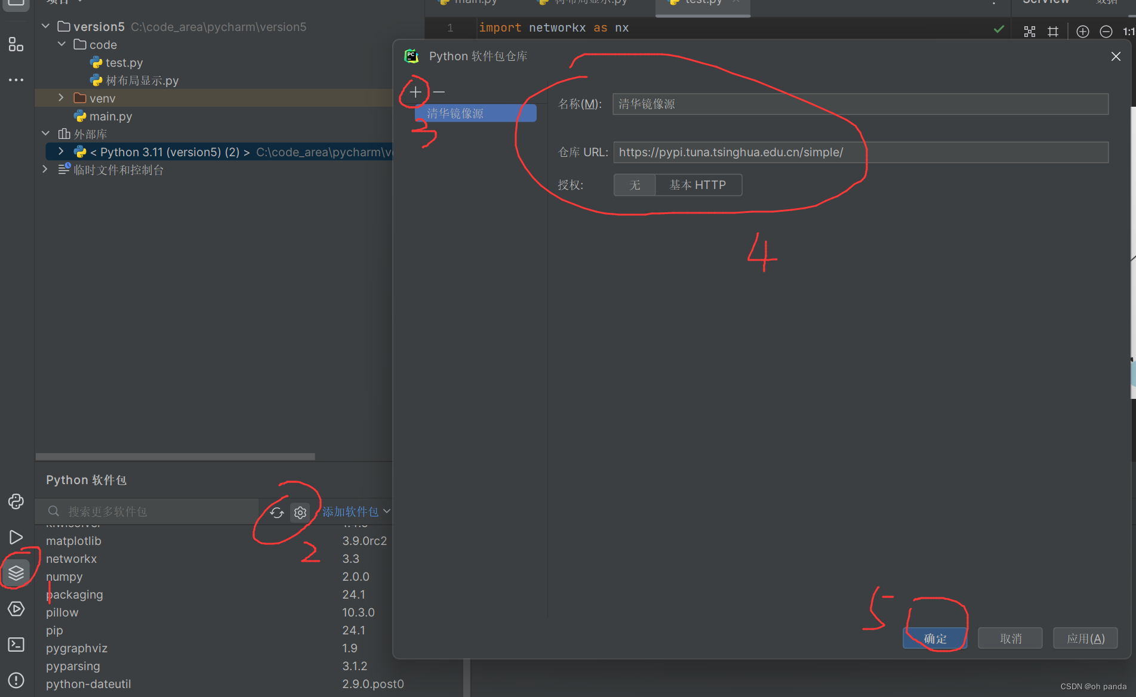This screenshot has height=697, width=1136.
Task: Open the Services sidebar icon
Action: [x=16, y=609]
